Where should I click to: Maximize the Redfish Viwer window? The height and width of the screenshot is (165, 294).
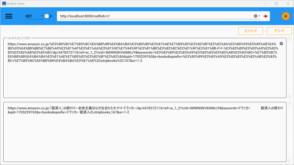276,4
